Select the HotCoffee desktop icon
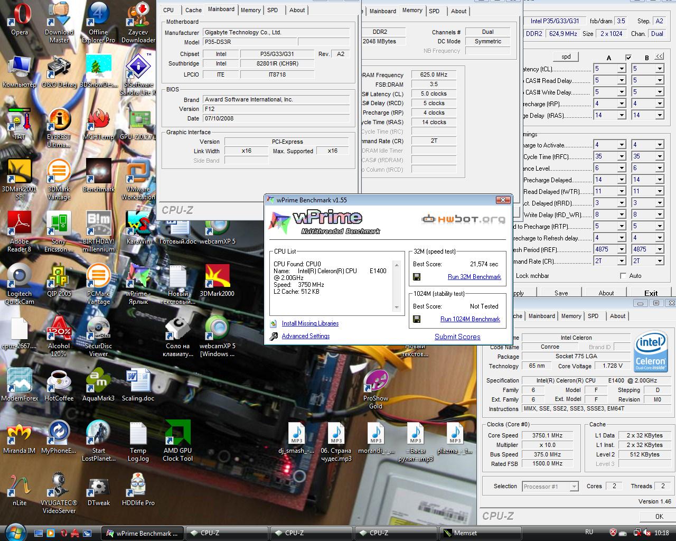Image resolution: width=676 pixels, height=541 pixels. 59,385
